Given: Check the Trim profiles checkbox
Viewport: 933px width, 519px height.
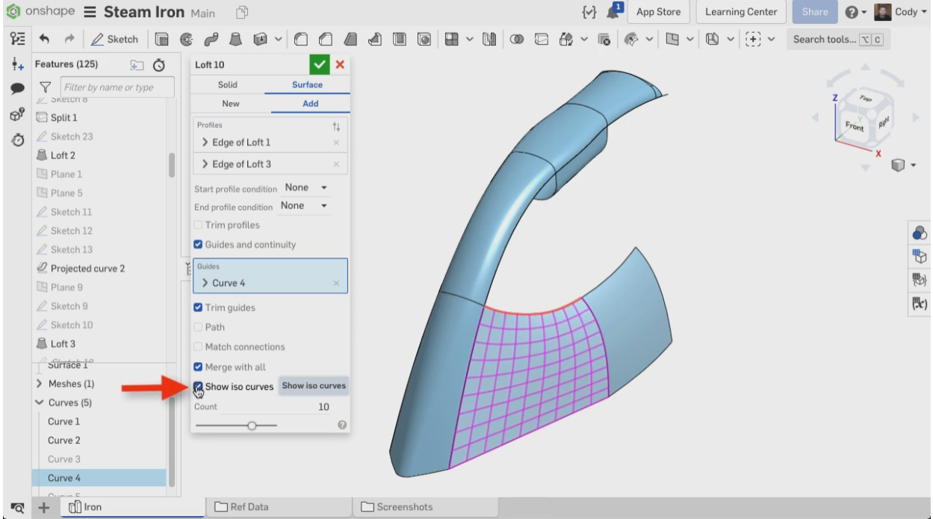Looking at the screenshot, I should [x=198, y=225].
